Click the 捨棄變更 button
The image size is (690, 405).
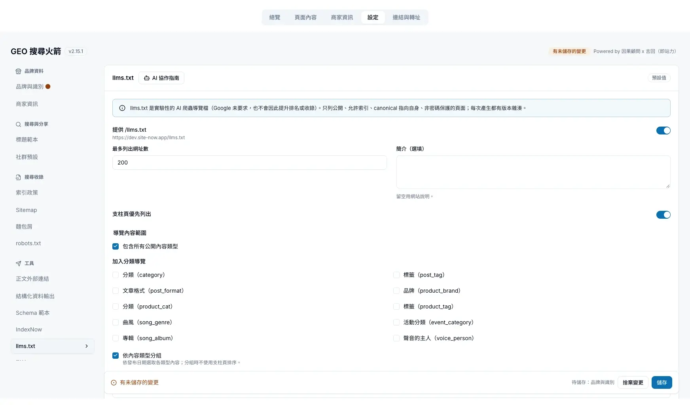pos(633,382)
